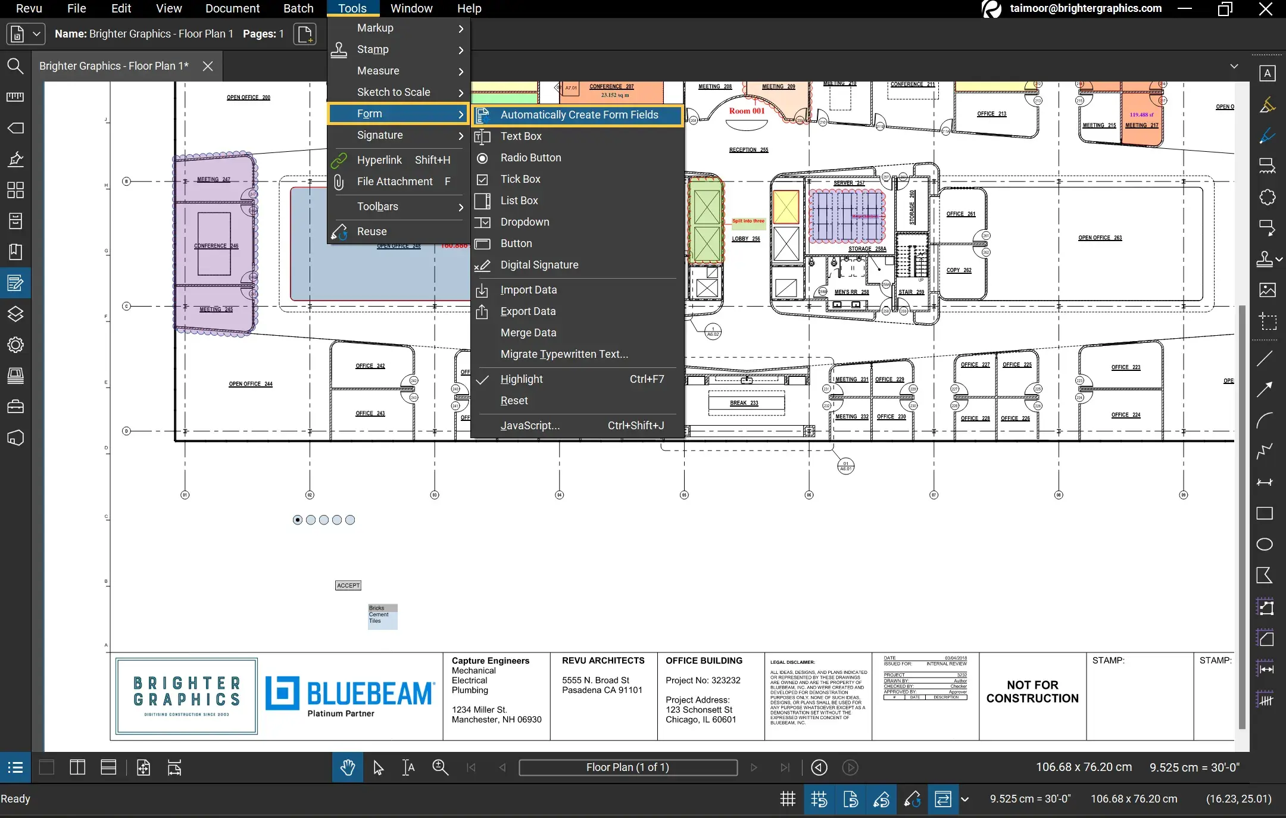Toggle snap to grid in status bar
The width and height of the screenshot is (1286, 818).
tap(819, 799)
